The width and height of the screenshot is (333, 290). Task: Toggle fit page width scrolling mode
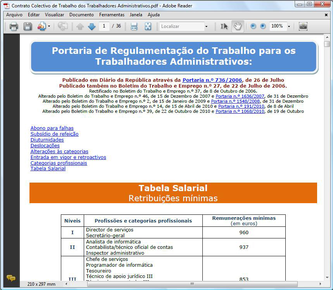click(x=134, y=26)
